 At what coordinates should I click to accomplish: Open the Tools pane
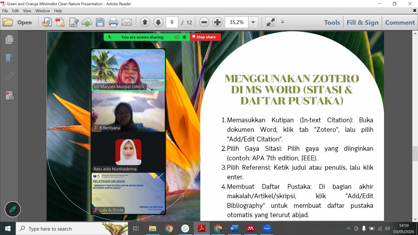tap(332, 22)
